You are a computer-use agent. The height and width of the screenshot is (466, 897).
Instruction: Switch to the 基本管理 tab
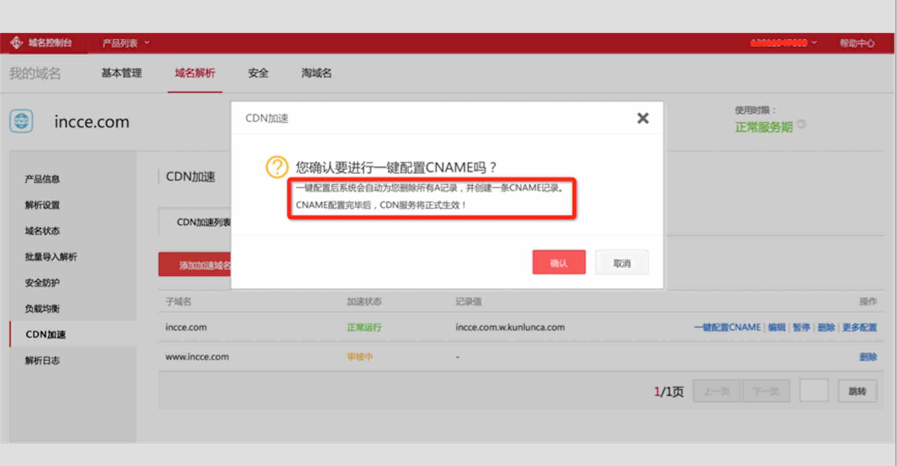(121, 73)
